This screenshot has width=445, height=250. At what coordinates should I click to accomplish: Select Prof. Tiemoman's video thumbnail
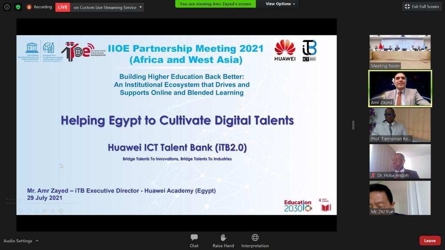[x=400, y=125]
